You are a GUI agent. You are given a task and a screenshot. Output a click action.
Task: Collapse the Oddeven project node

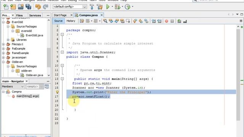pyautogui.click(x=3, y=62)
